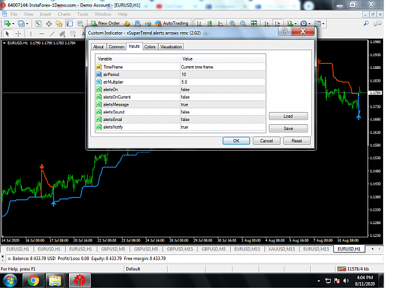Select the alertsMessage value true
This screenshot has height=302, width=403.
222,105
